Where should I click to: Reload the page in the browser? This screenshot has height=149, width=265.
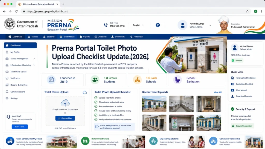(16, 11)
